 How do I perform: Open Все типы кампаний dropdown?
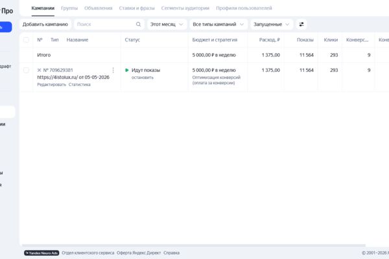218,25
